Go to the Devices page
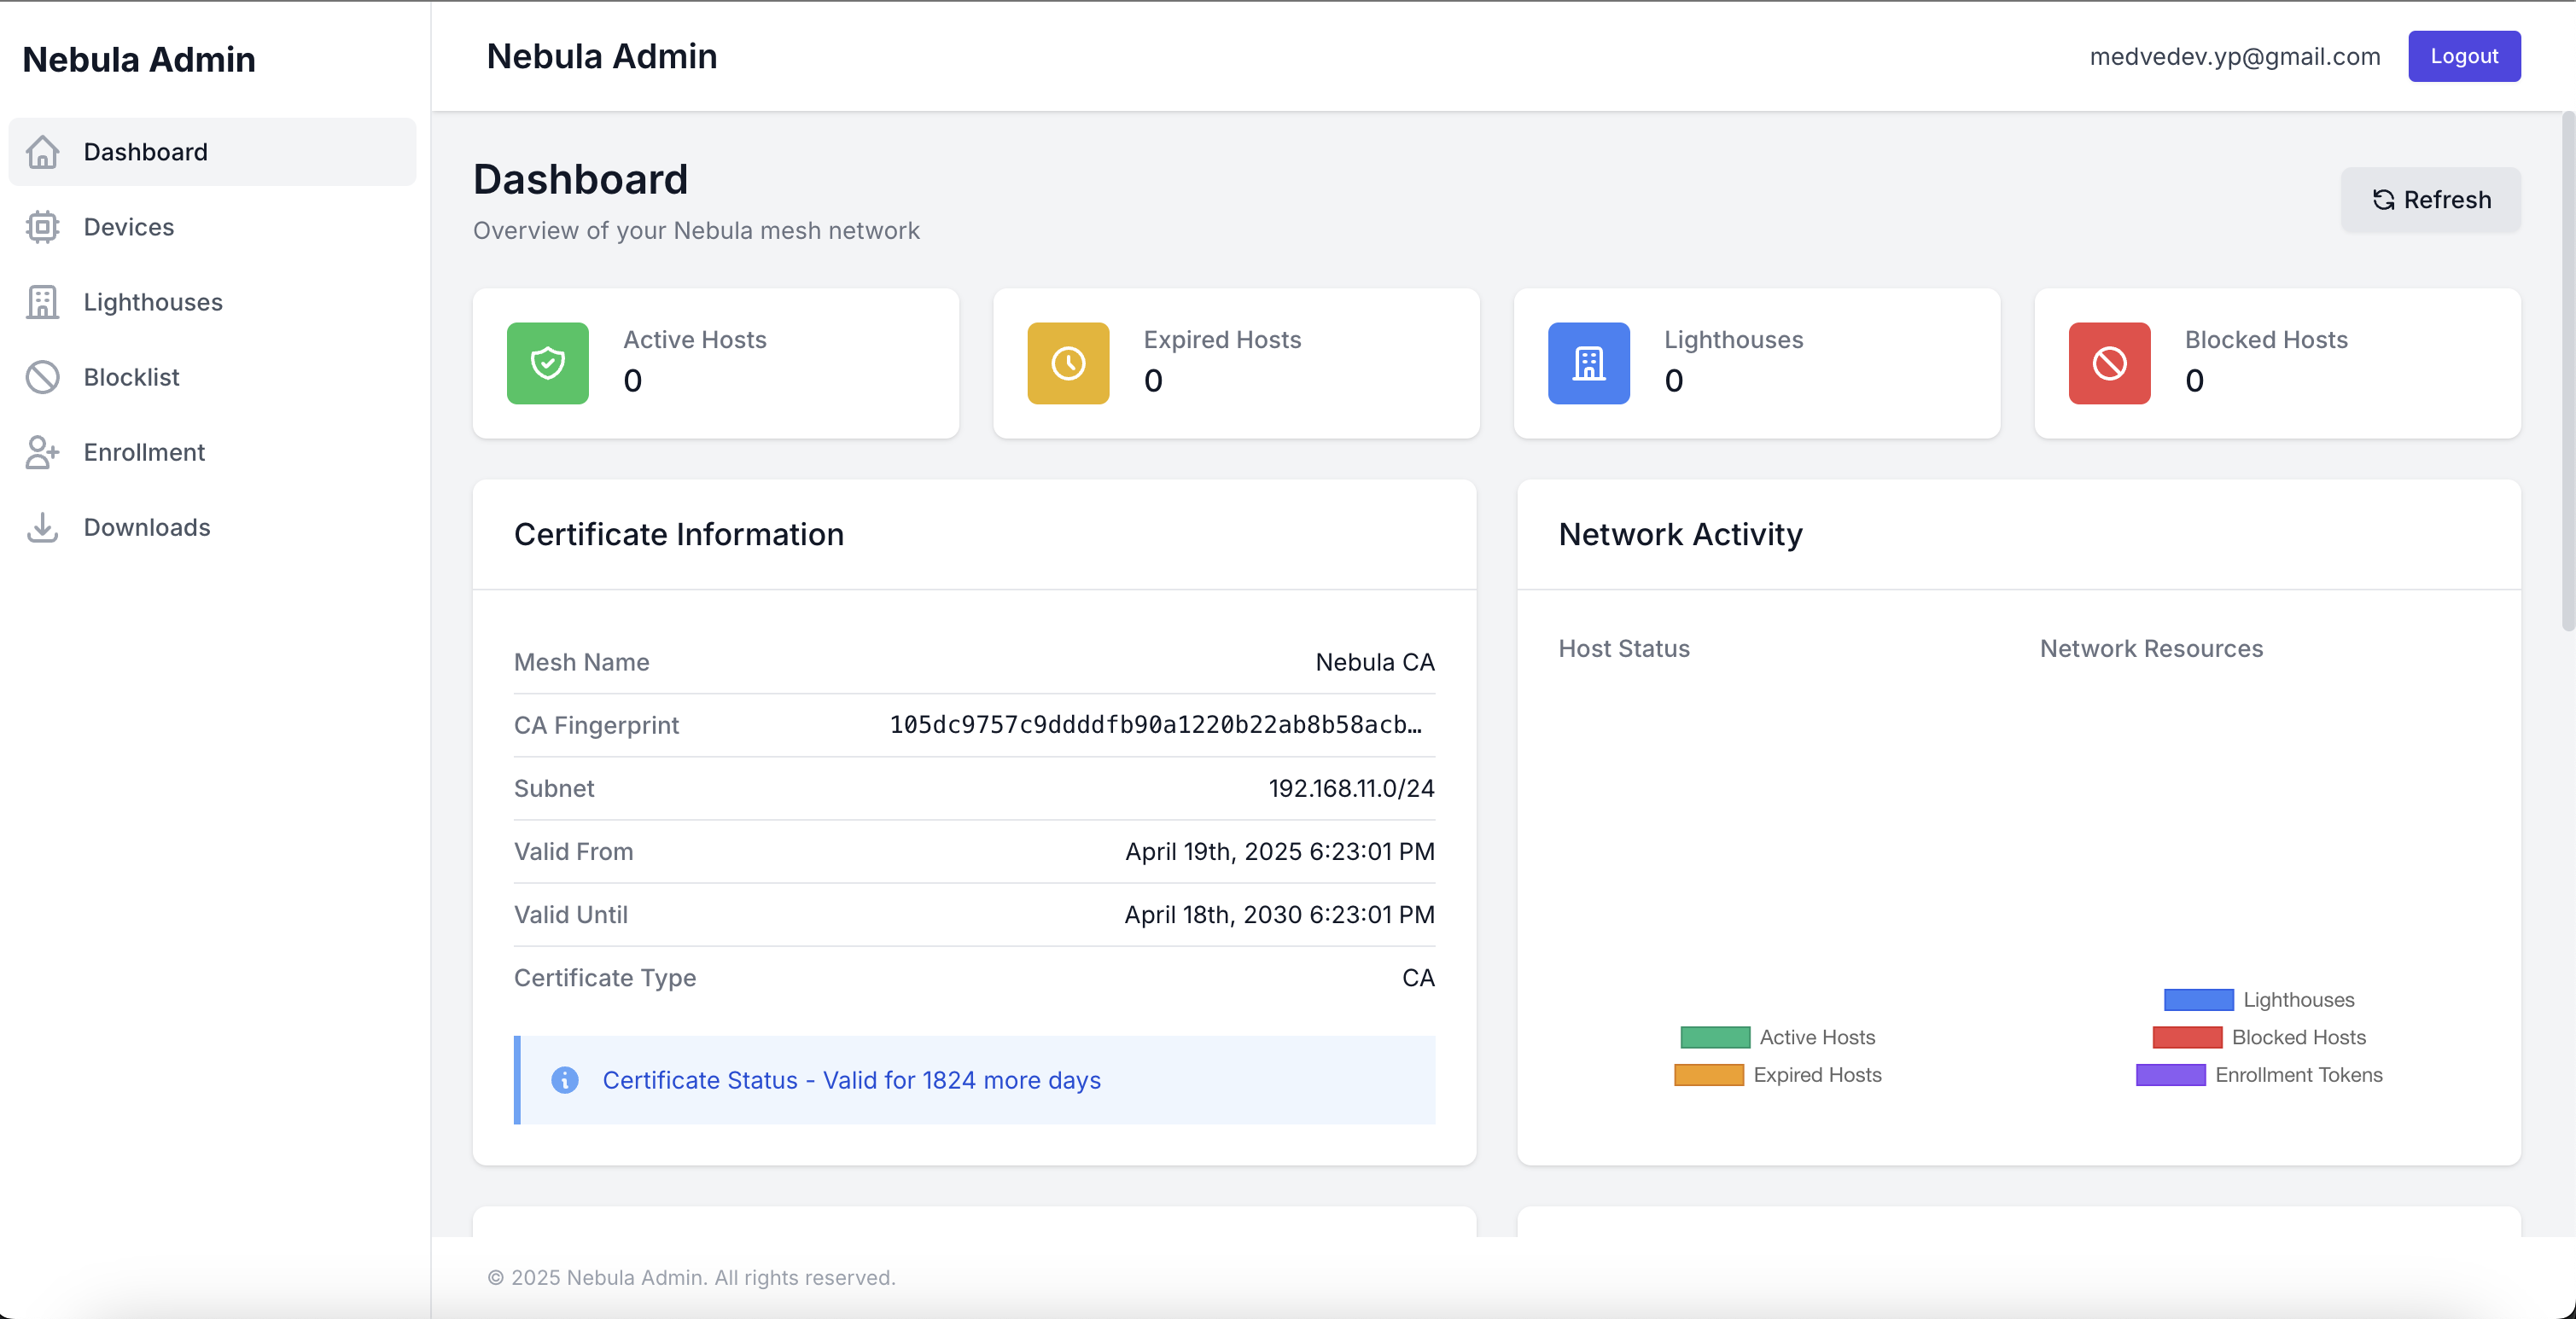This screenshot has height=1319, width=2576. click(x=212, y=227)
